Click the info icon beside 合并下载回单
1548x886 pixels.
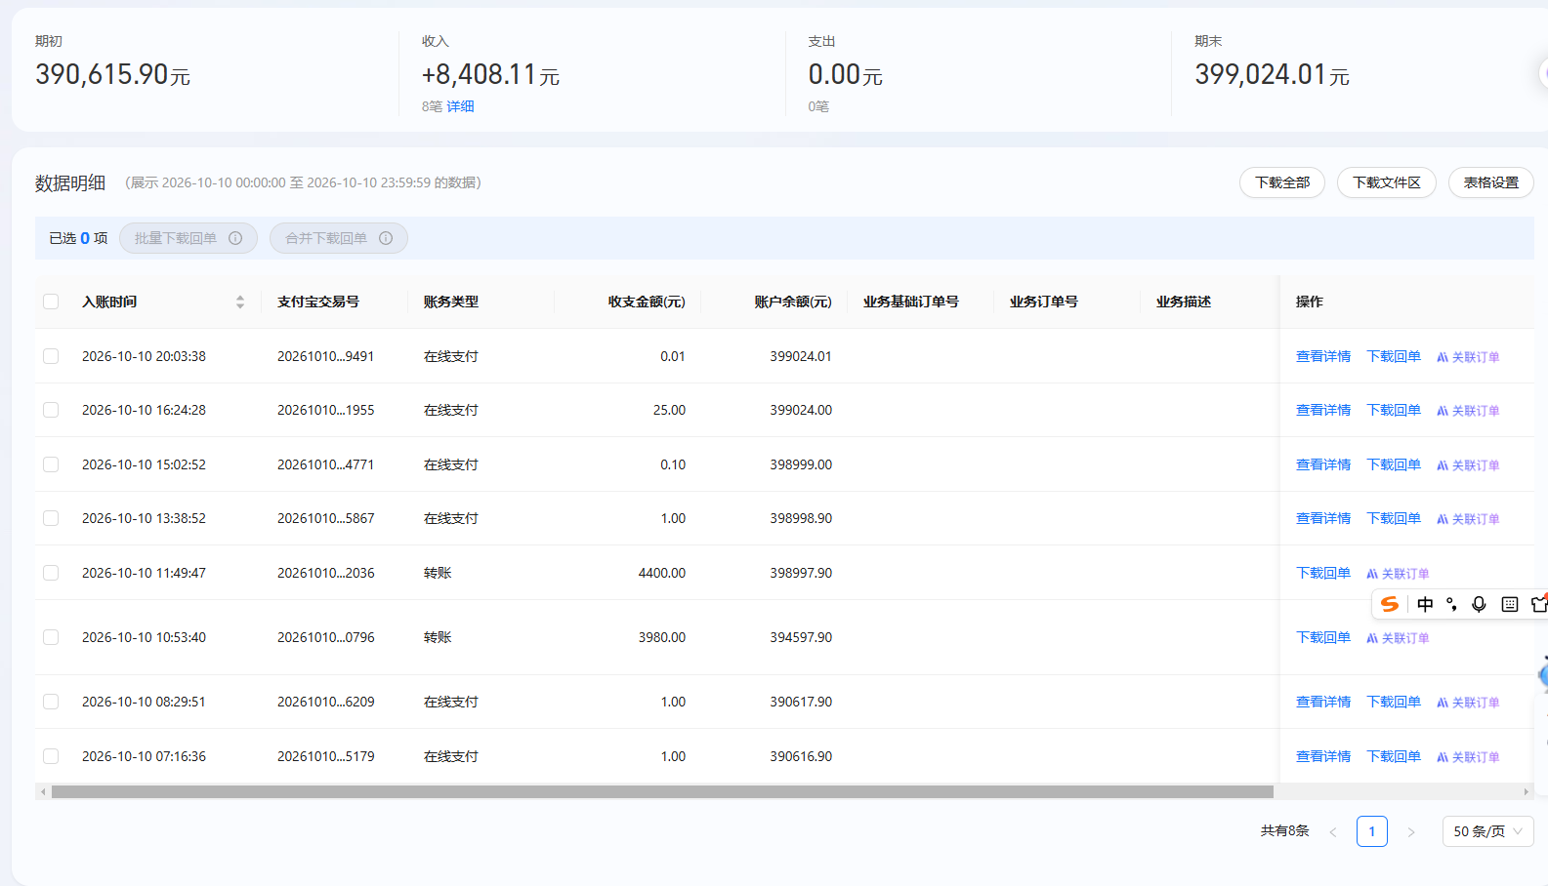[x=386, y=238]
